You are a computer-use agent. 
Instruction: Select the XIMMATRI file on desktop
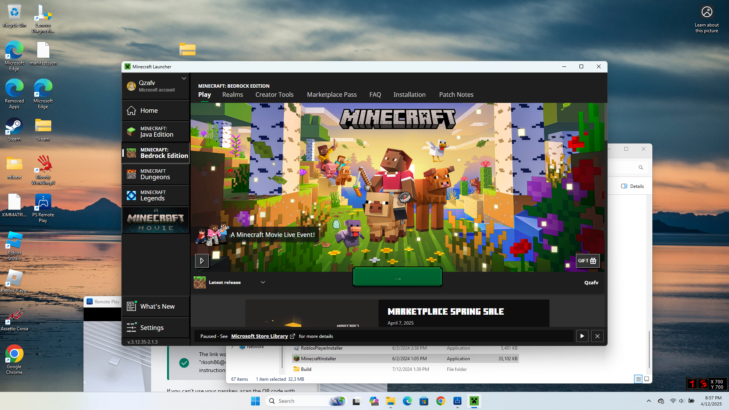tap(14, 206)
